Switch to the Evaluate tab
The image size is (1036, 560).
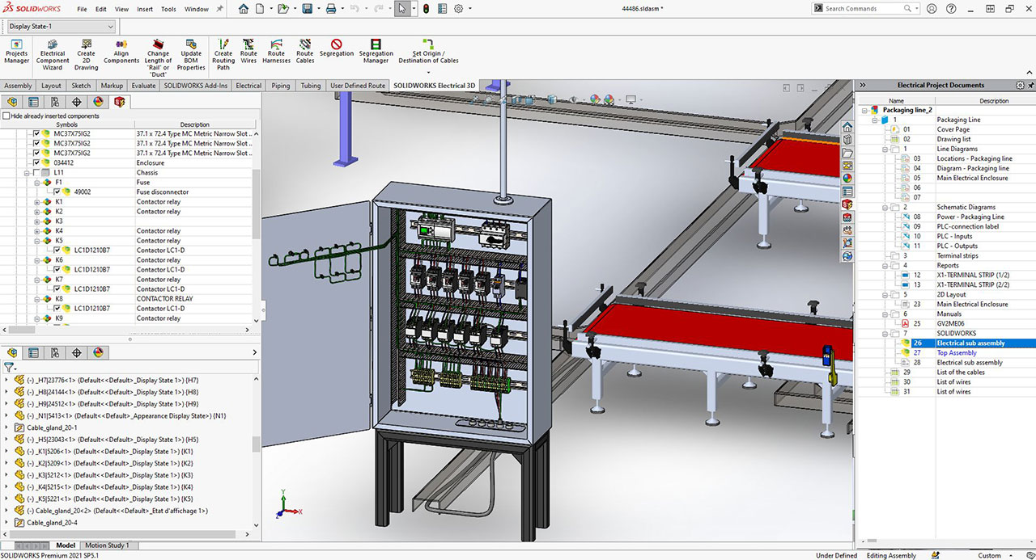(144, 85)
